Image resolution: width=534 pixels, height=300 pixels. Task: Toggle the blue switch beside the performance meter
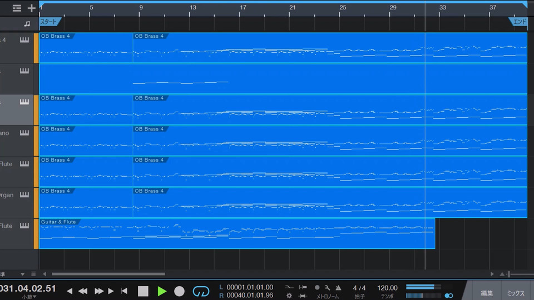tap(449, 296)
